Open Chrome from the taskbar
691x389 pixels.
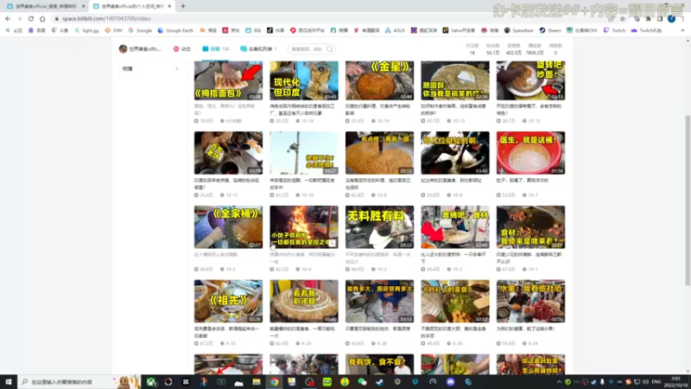click(274, 382)
